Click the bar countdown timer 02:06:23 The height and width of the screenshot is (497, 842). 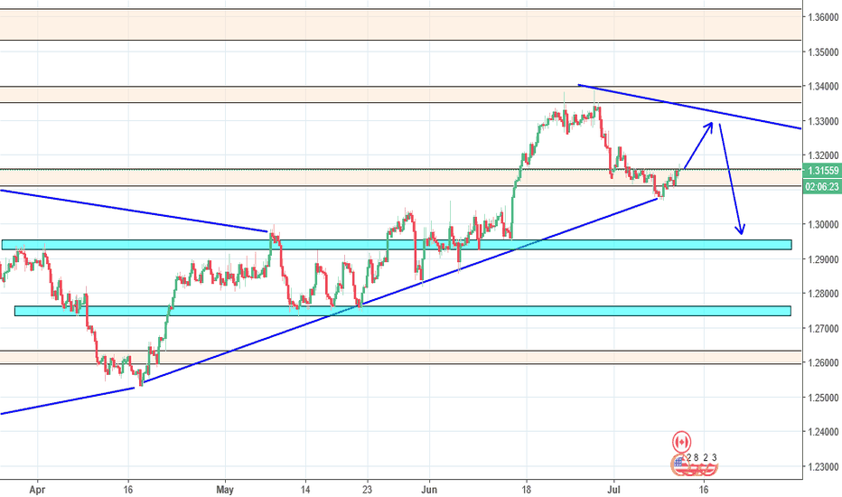tap(823, 187)
